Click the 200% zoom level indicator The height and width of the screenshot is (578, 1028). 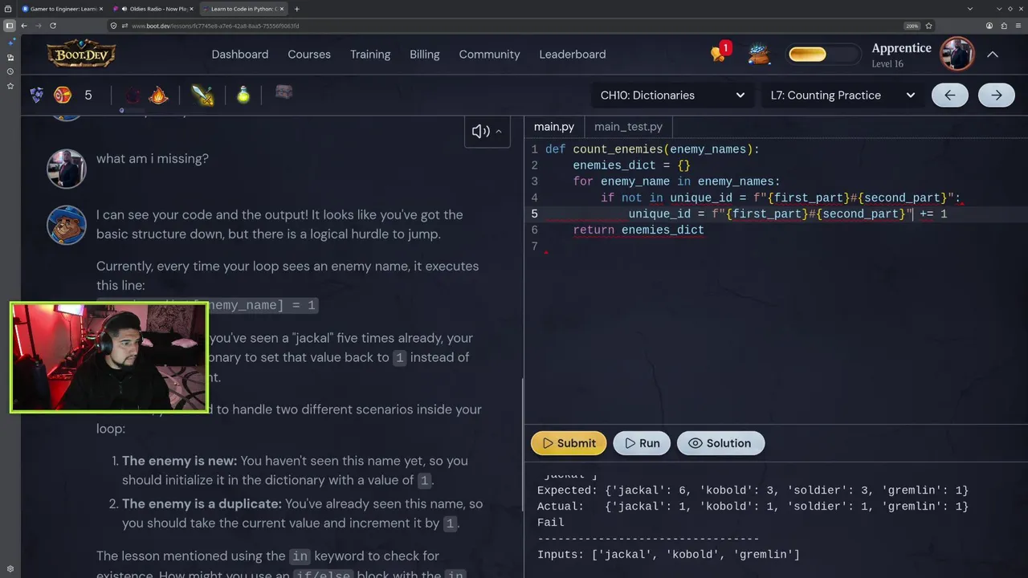[x=912, y=26]
